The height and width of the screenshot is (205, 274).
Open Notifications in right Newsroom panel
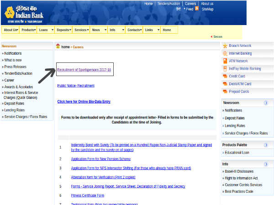click(x=233, y=110)
